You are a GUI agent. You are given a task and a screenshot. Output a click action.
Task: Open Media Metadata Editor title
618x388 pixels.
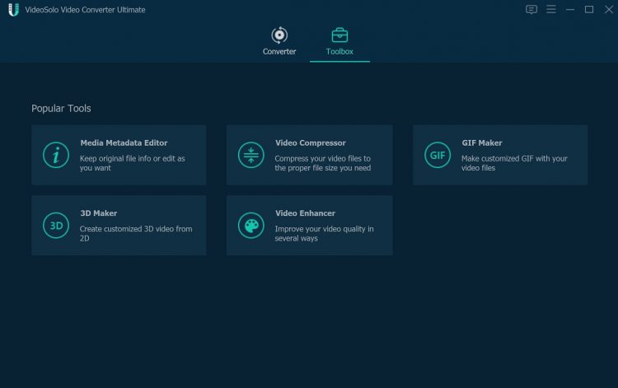pos(124,143)
